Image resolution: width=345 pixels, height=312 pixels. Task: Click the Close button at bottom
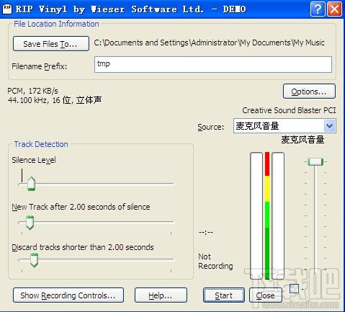(x=265, y=295)
